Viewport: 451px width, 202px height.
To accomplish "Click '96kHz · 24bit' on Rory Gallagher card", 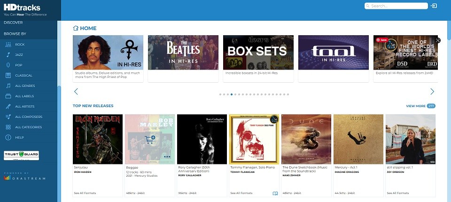I will click(x=187, y=193).
